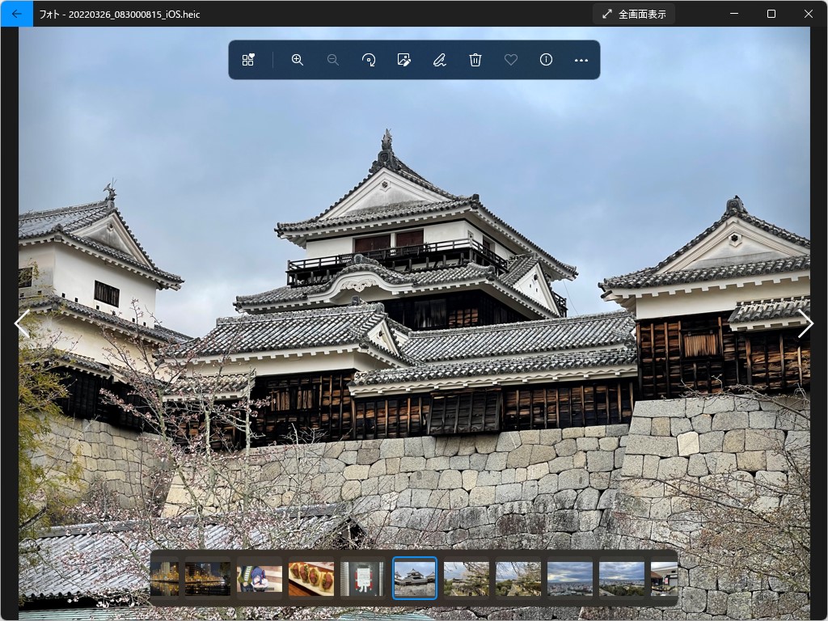Select the green landscape thumbnail
Viewport: 828px width, 621px height.
467,577
